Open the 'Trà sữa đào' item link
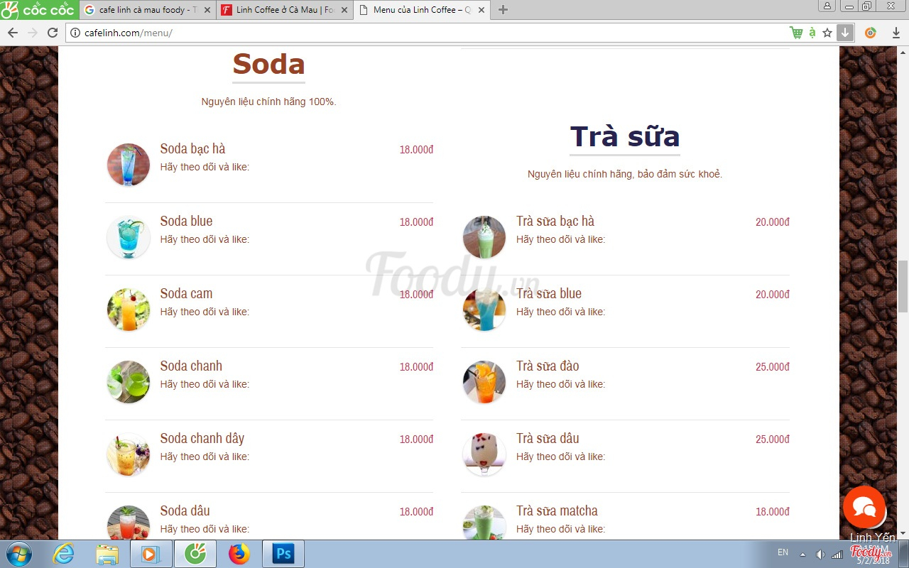The width and height of the screenshot is (909, 568). click(x=548, y=366)
